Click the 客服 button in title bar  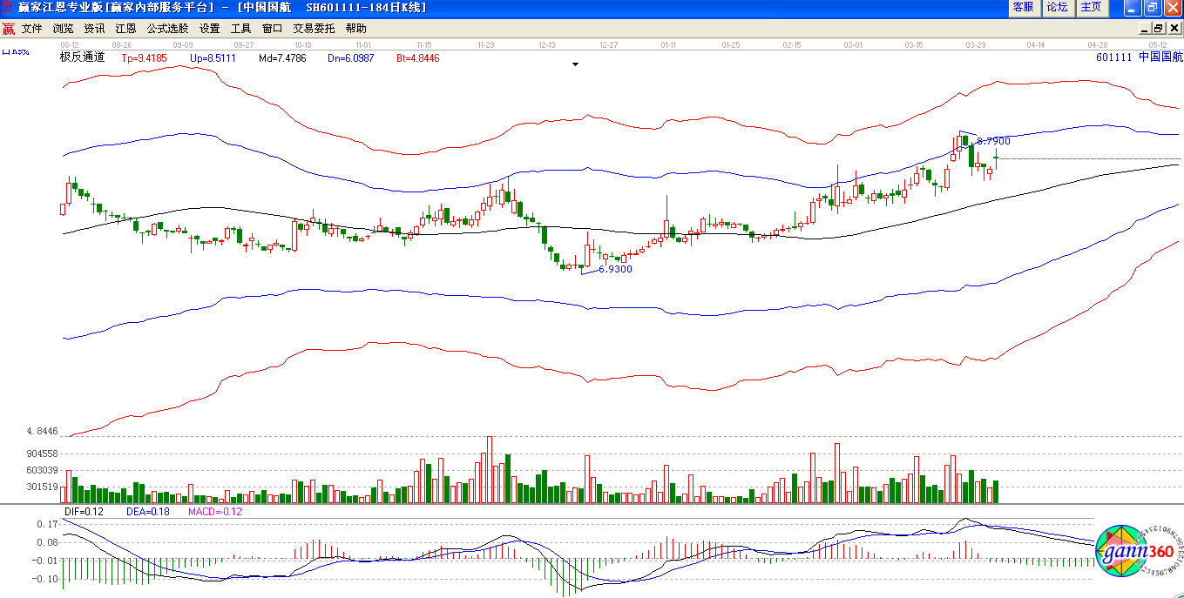[x=1024, y=7]
